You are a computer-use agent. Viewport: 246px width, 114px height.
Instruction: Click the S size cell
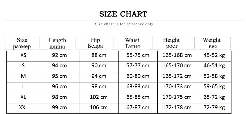tap(23, 66)
